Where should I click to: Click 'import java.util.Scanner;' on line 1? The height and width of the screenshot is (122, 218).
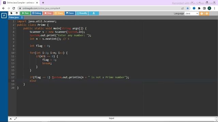[37, 21]
